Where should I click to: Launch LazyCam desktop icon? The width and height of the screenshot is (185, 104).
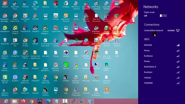pos(66,54)
